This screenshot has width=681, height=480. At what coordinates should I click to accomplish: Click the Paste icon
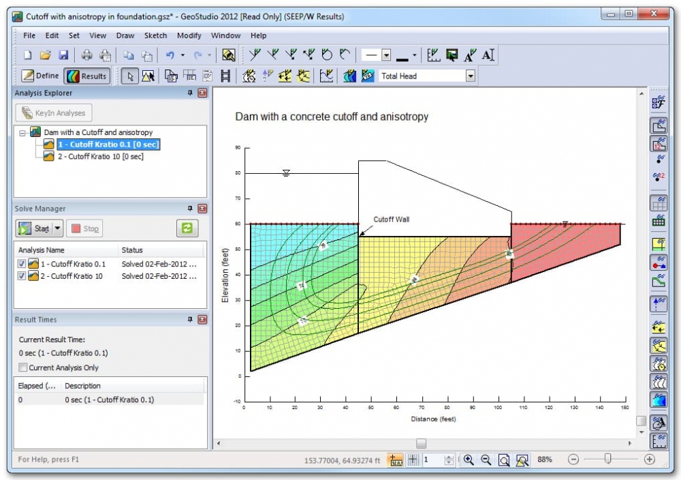147,55
